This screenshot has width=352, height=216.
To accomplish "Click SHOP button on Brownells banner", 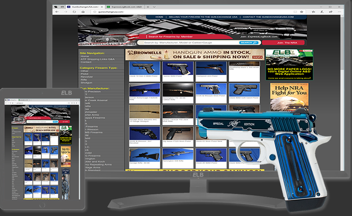I will coord(257,57).
